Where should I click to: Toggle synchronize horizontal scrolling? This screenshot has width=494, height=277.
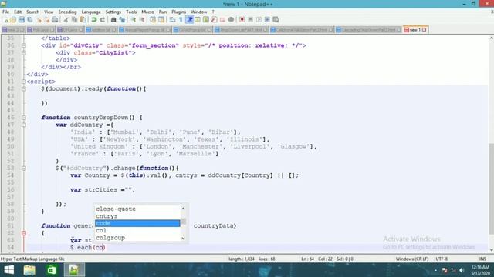pyautogui.click(x=161, y=19)
